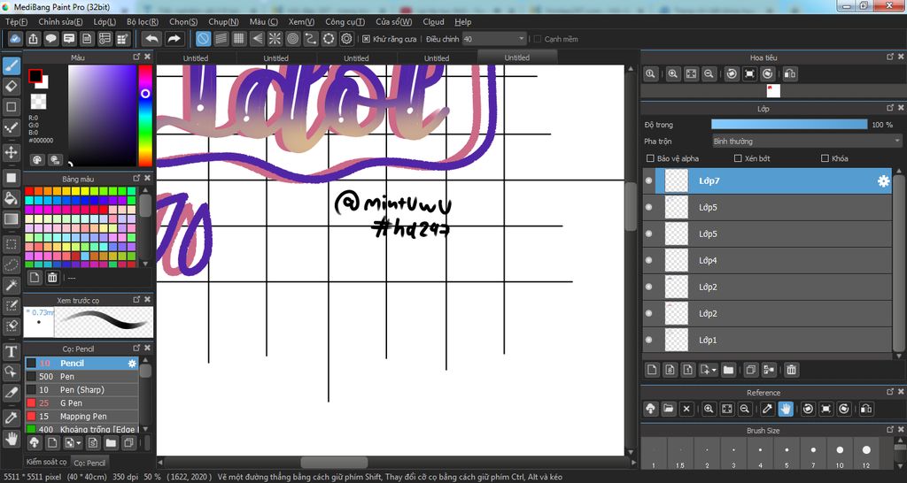Viewport: 907px width, 483px height.
Task: Select the Lớp4 layer
Action: (x=767, y=261)
